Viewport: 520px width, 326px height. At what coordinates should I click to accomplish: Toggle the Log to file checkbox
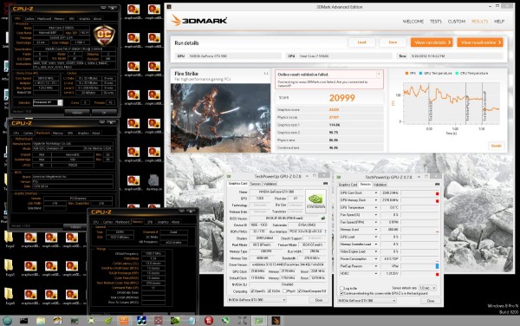(342, 288)
